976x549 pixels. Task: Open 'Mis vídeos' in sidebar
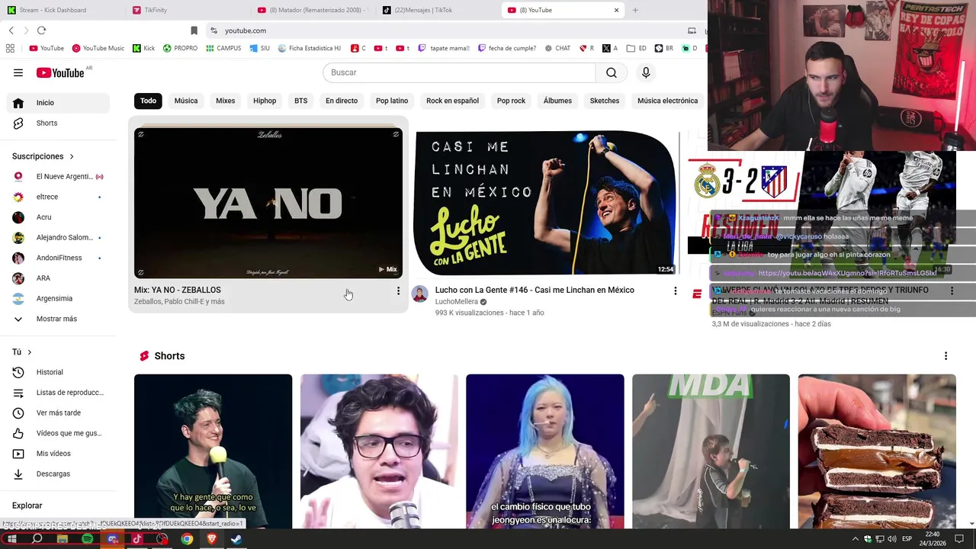[58, 454]
